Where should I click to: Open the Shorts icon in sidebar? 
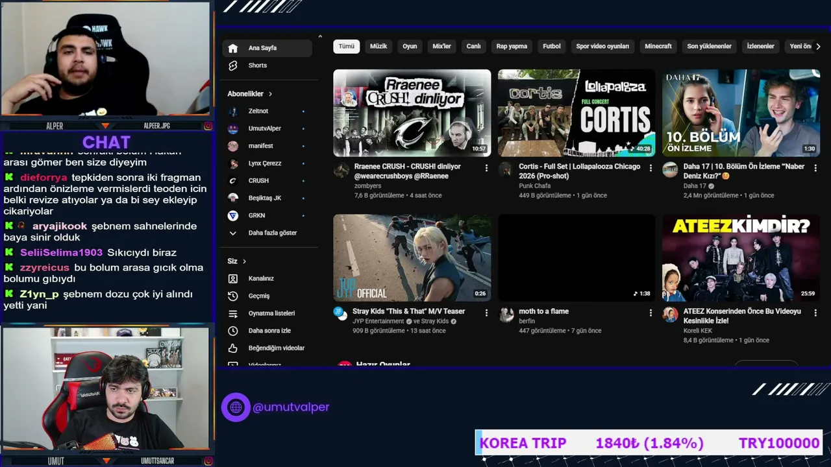pos(233,66)
